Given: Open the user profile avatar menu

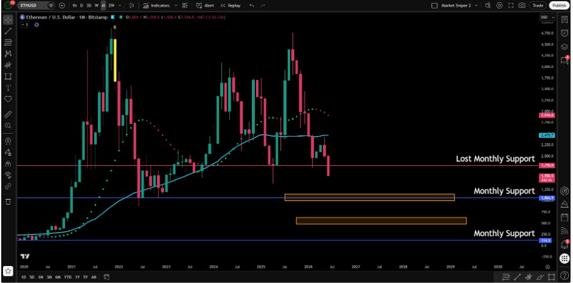Looking at the screenshot, I should [7, 5].
